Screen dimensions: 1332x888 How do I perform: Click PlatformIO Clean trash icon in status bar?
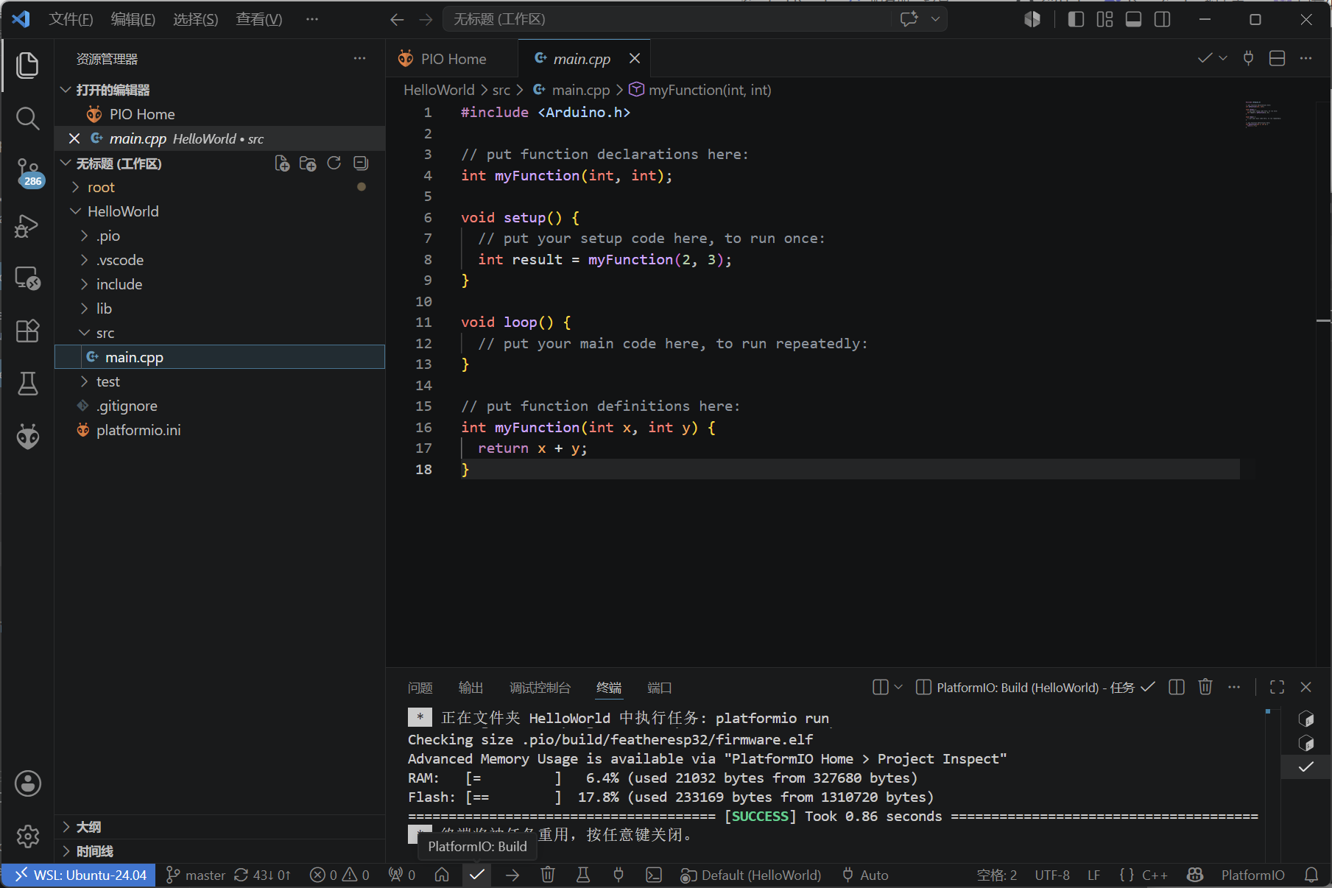coord(548,875)
